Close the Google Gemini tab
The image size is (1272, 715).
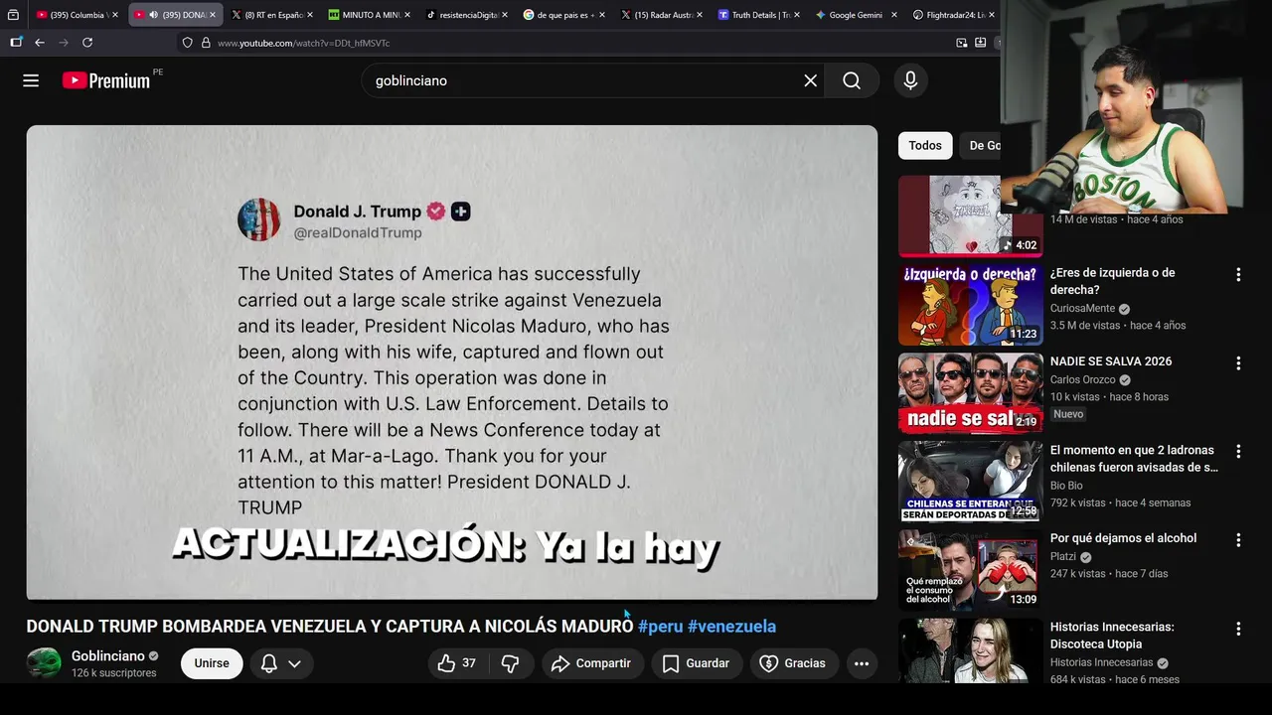[x=894, y=15]
